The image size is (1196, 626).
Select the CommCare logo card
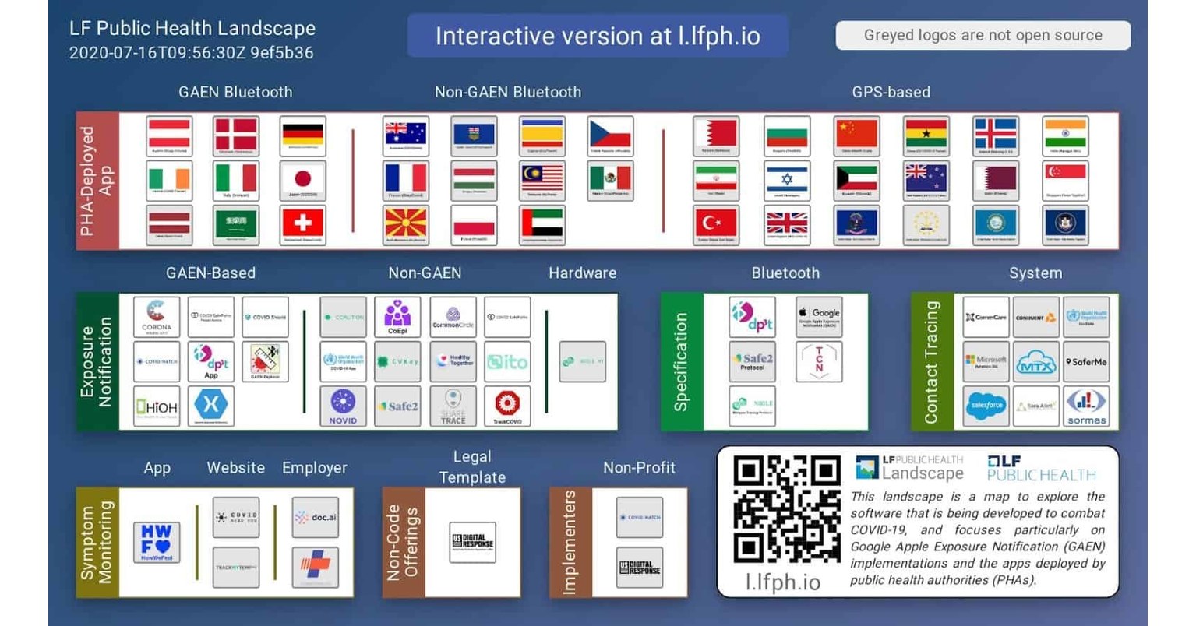pyautogui.click(x=986, y=317)
